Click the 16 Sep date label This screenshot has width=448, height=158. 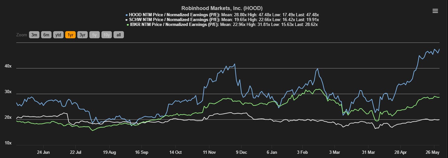pos(142,152)
